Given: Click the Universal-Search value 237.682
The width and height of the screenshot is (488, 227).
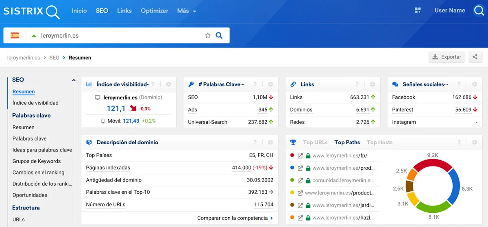Looking at the screenshot, I should coord(257,122).
